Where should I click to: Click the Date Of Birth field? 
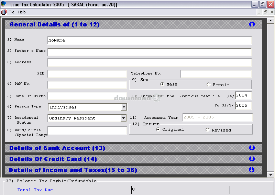pos(87,96)
